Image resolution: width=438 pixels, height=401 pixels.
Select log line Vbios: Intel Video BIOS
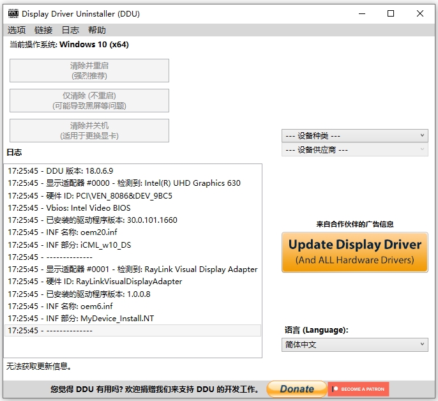pos(133,208)
